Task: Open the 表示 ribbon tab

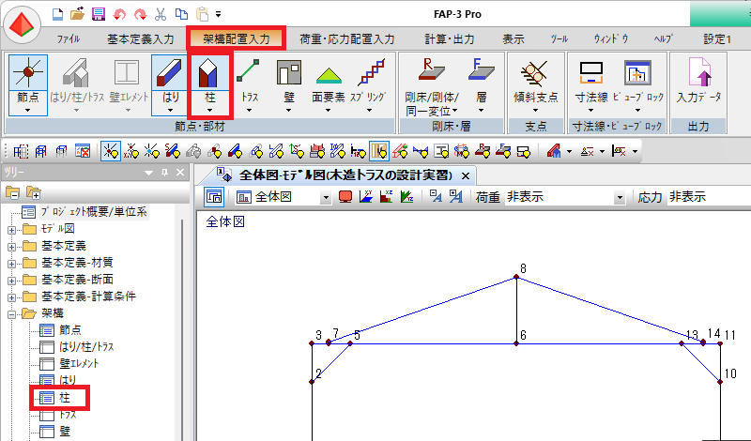Action: [513, 38]
